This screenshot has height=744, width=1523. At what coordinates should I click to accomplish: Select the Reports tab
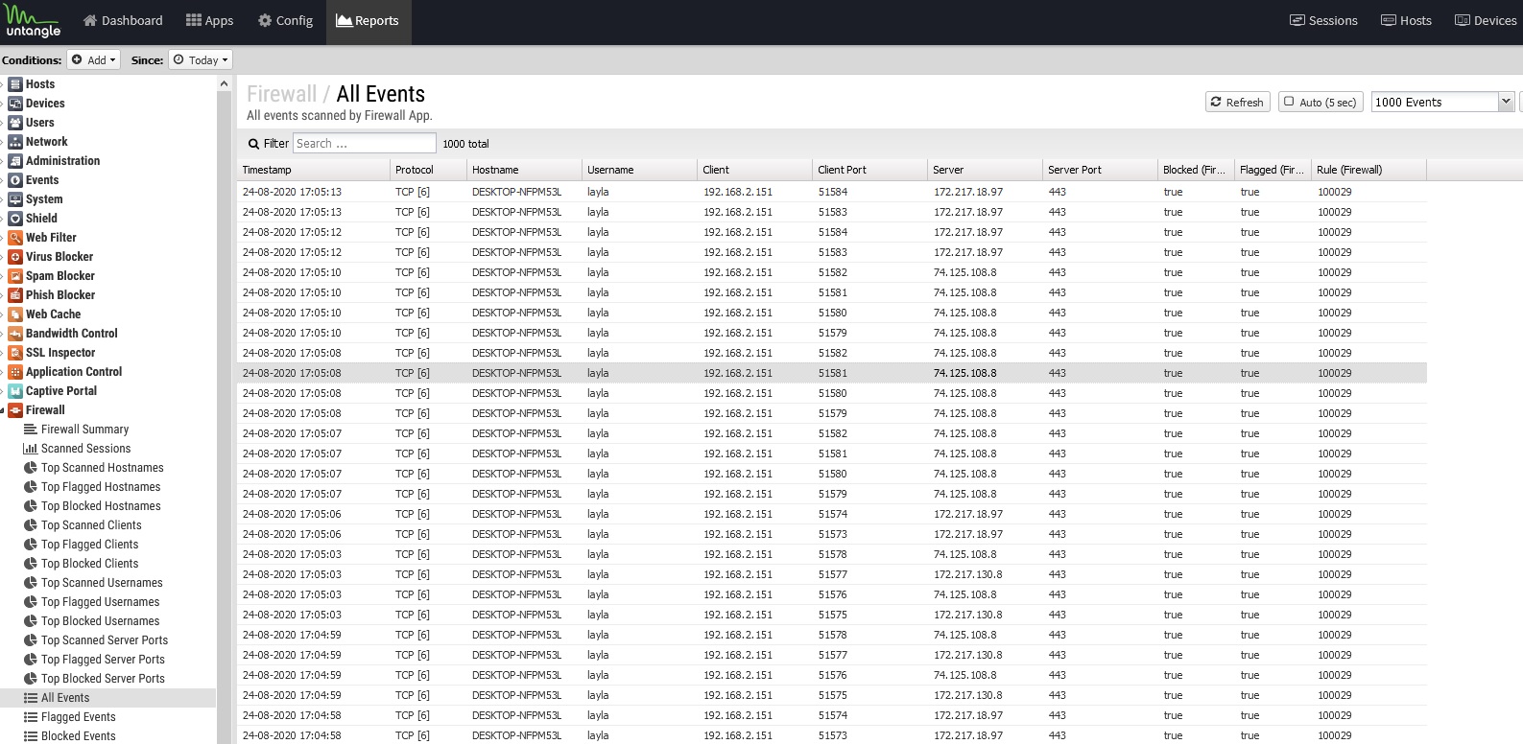click(x=368, y=20)
